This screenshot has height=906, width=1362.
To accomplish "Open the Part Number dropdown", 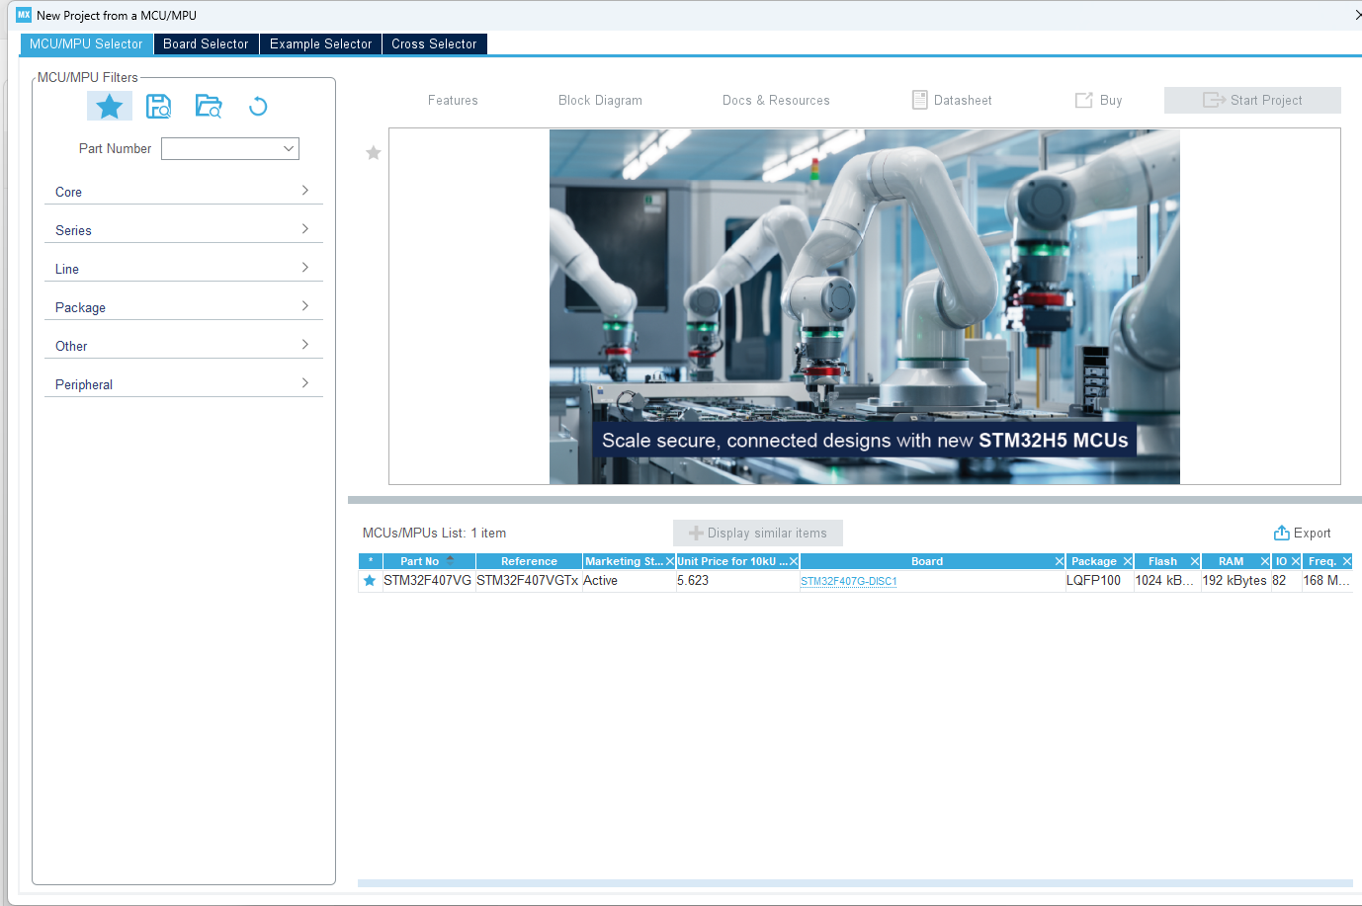I will coord(289,148).
